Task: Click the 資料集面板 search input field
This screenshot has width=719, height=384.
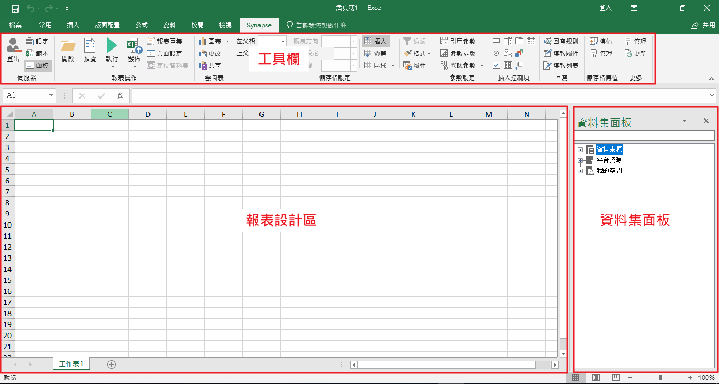Action: coord(644,136)
